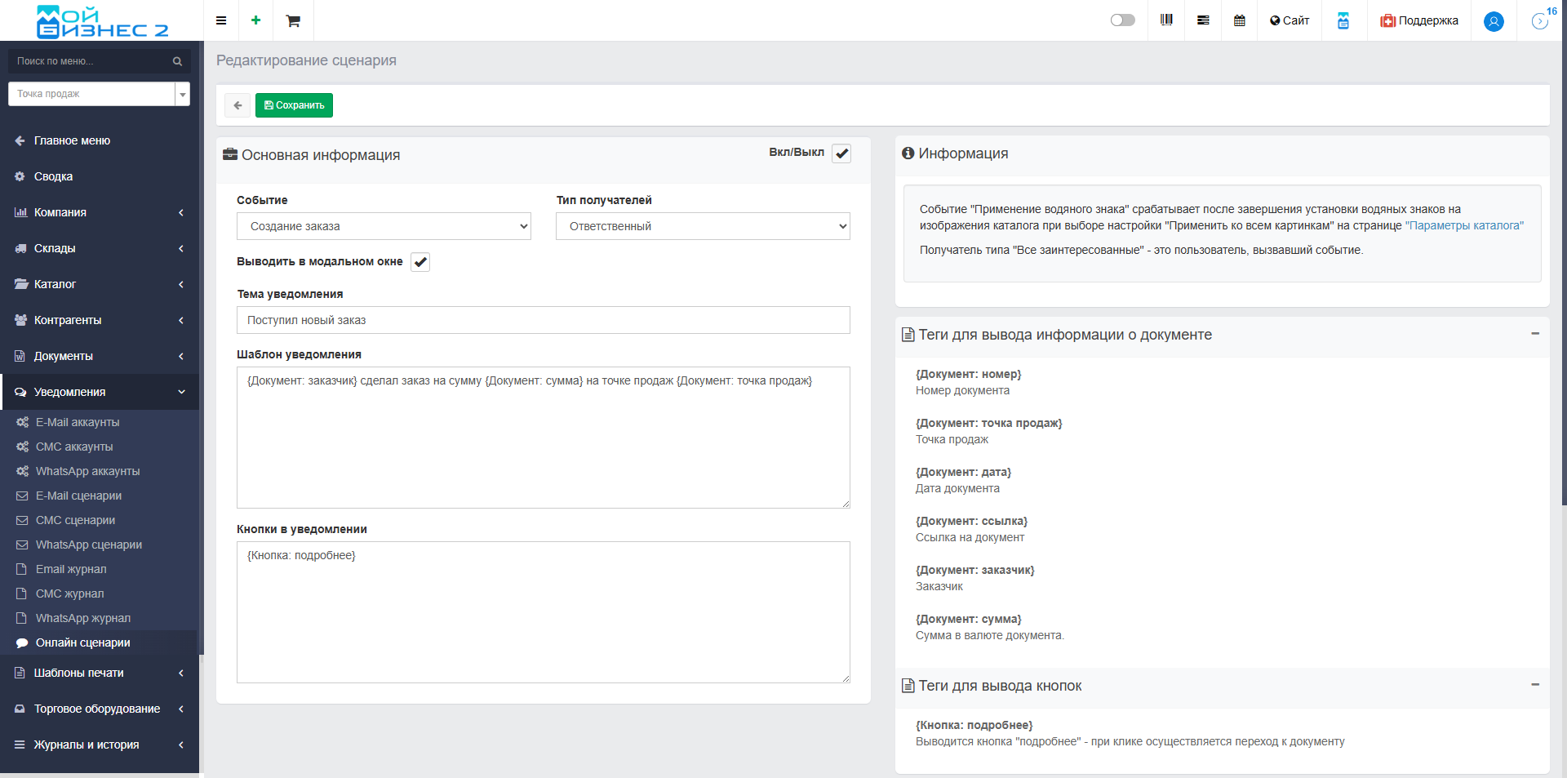
Task: Open the Параметры каталога link
Action: click(x=1464, y=225)
